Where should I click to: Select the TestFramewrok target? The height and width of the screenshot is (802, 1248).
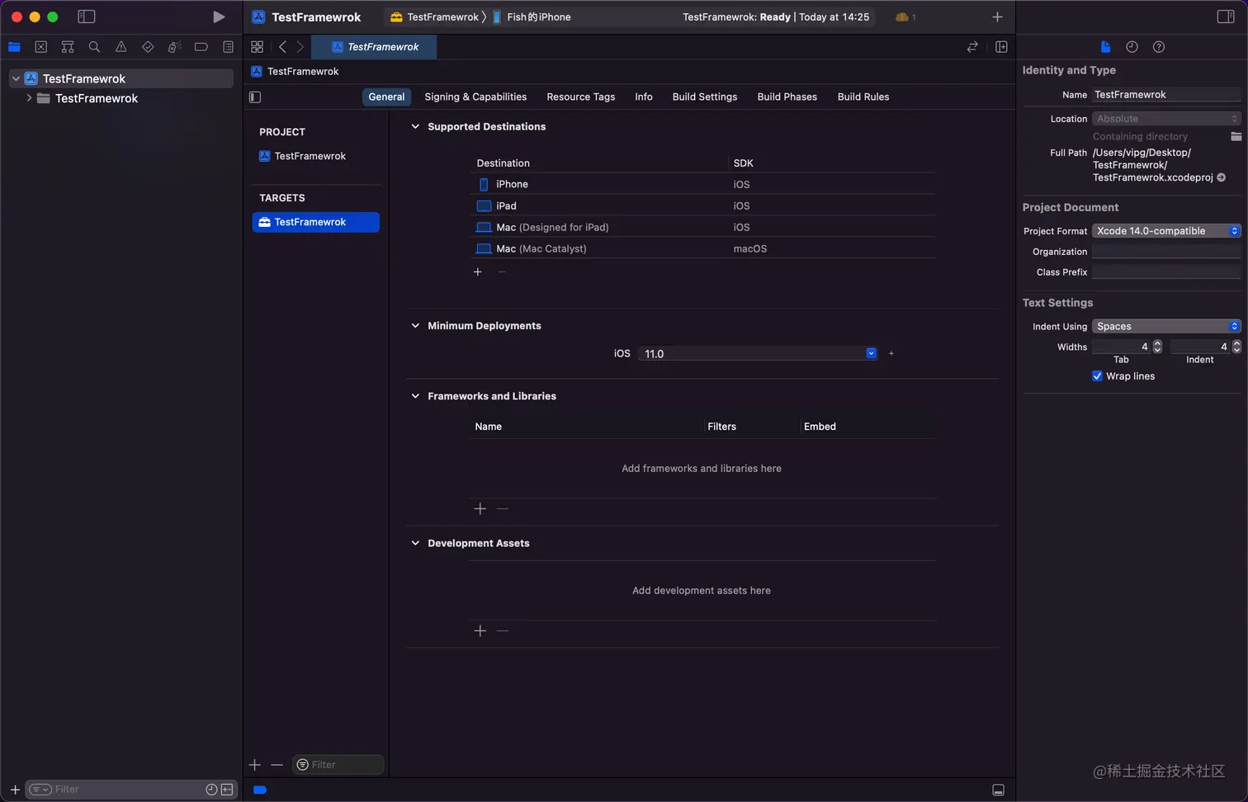tap(316, 222)
